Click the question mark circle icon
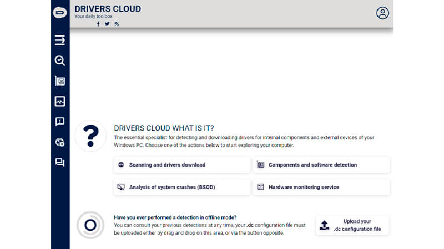Image resolution: width=444 pixels, height=249 pixels. [90, 136]
